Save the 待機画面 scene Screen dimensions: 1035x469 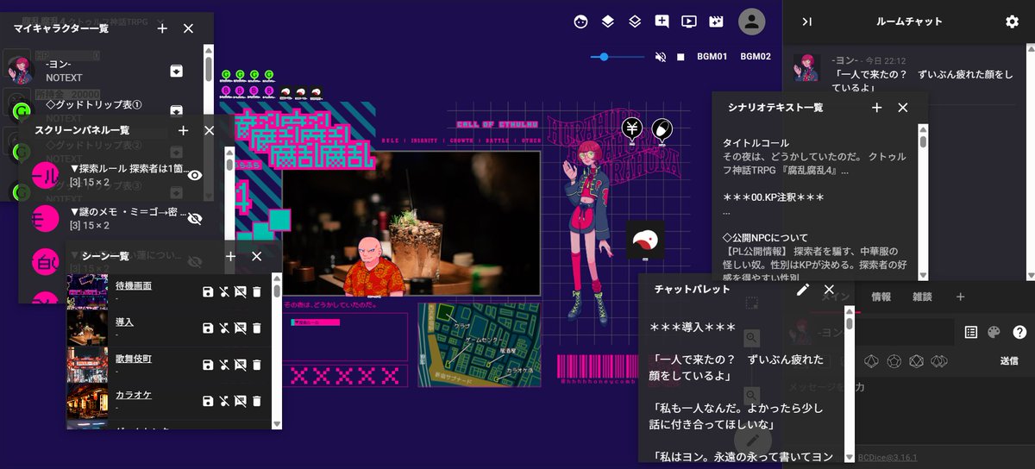click(207, 292)
